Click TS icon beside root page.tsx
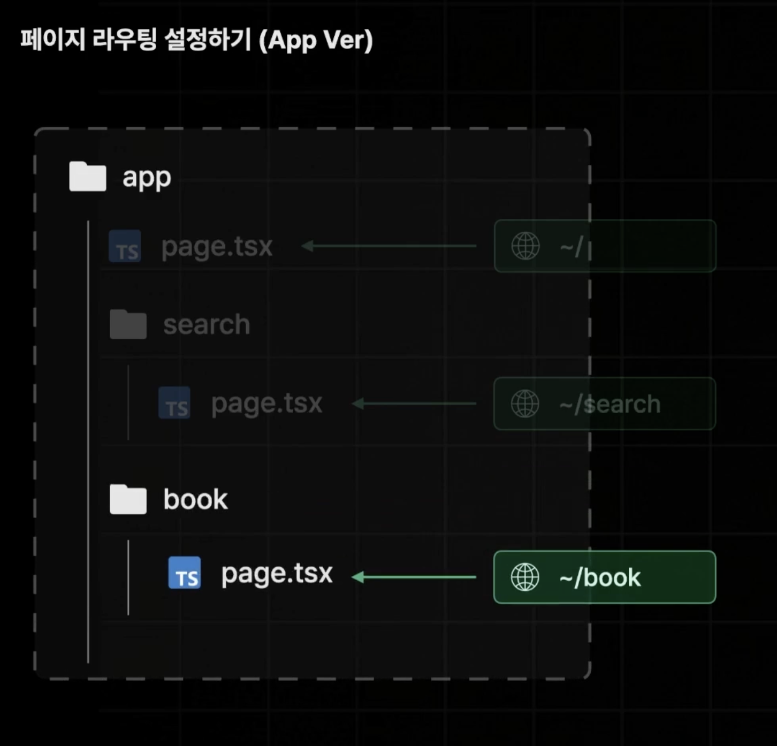This screenshot has width=777, height=746. click(x=125, y=246)
